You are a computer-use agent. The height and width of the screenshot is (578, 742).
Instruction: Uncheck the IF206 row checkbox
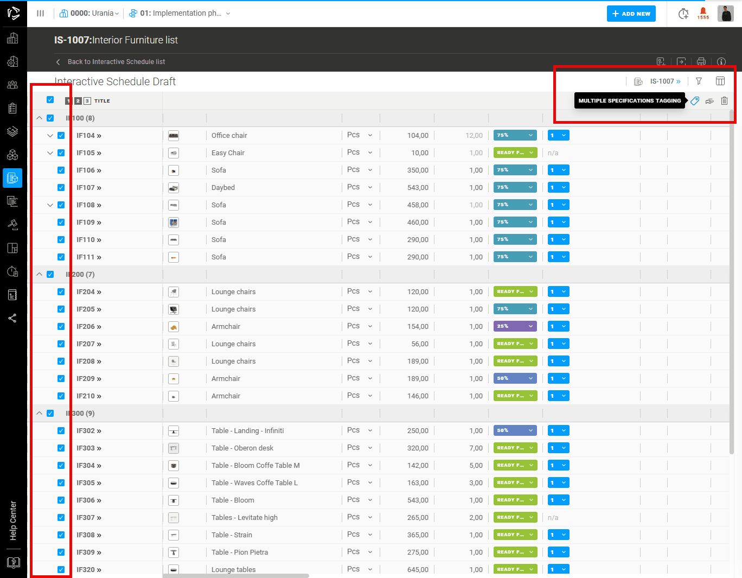61,327
